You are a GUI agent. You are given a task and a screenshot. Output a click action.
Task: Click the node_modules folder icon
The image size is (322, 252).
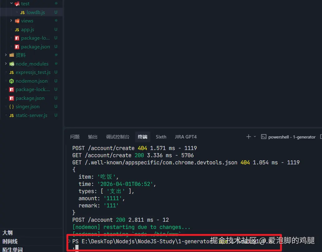12,64
